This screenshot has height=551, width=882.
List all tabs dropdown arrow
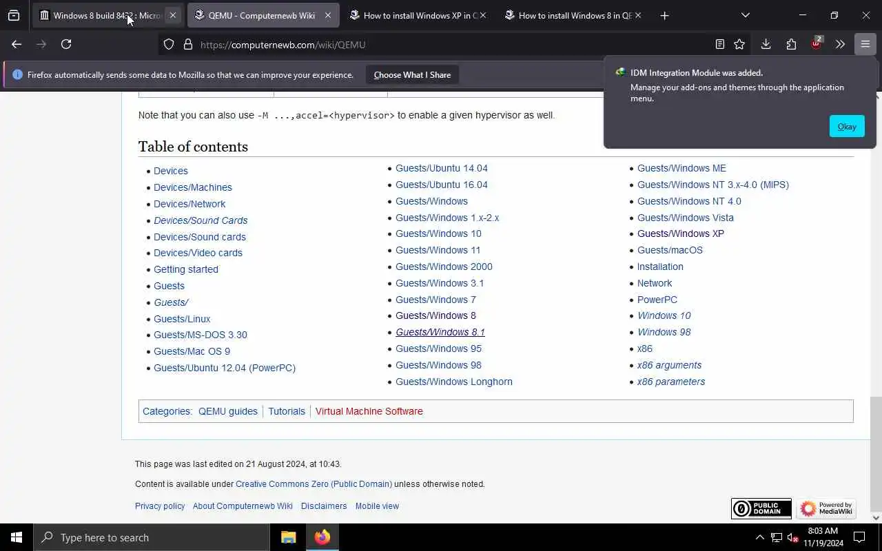(x=746, y=15)
